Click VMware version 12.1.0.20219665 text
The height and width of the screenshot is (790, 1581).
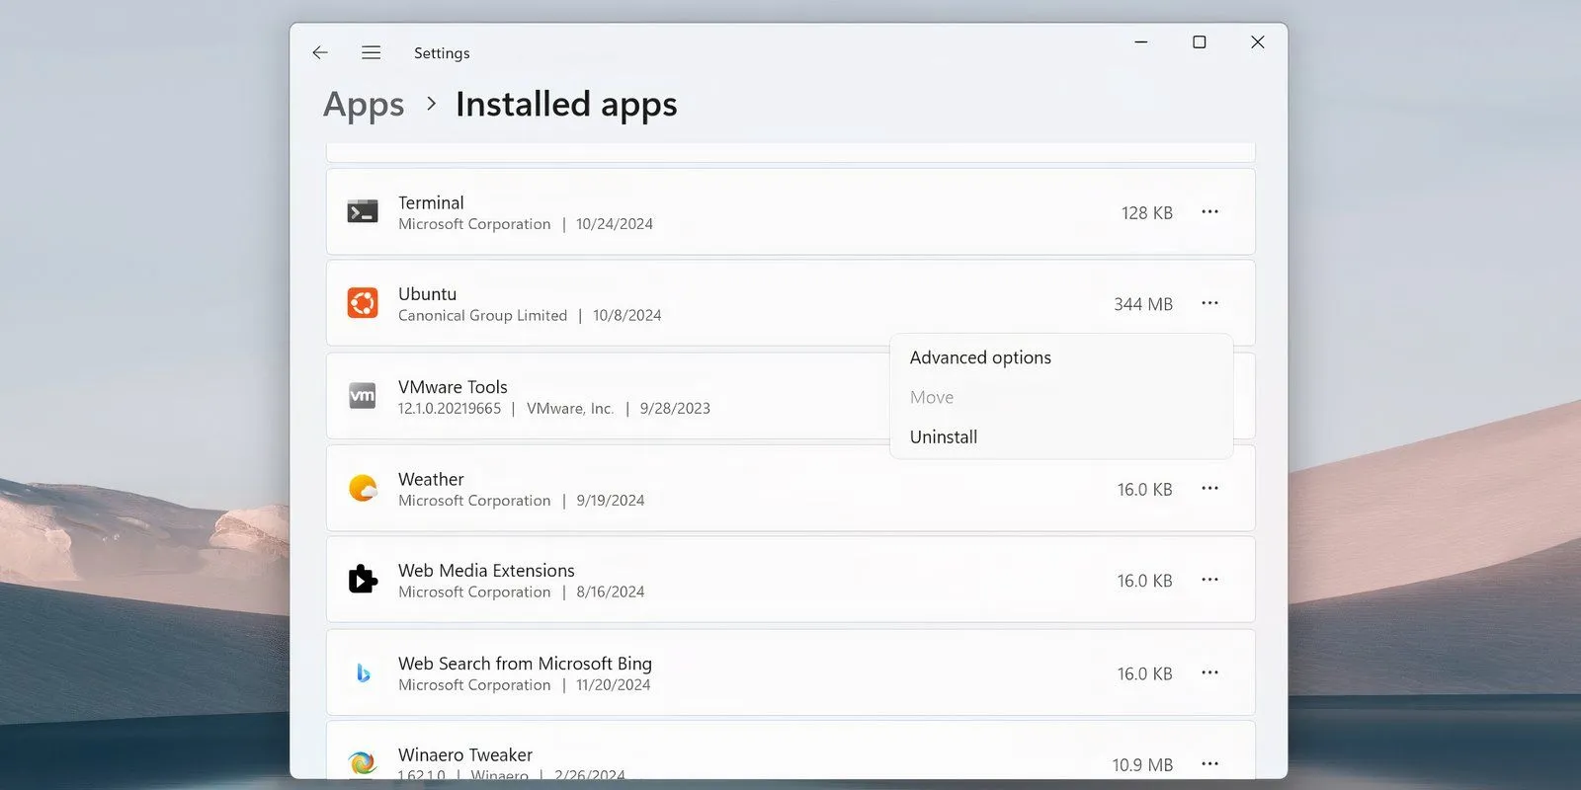pos(450,409)
